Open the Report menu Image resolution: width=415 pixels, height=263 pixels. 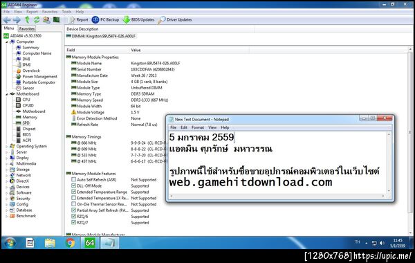[x=32, y=12]
